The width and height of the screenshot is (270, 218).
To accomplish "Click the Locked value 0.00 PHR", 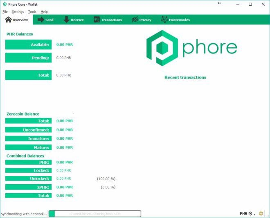I will point(63,170).
